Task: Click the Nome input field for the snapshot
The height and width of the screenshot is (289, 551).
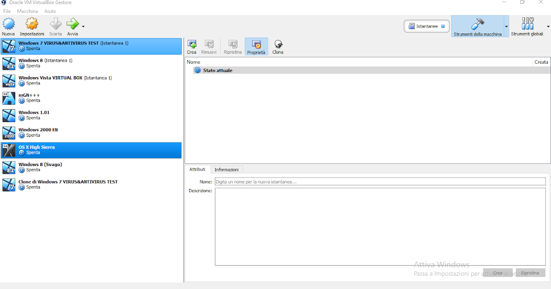Action: 321,181
